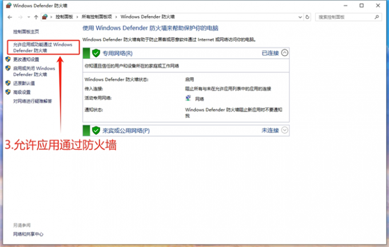Go back with the back arrow

point(10,17)
